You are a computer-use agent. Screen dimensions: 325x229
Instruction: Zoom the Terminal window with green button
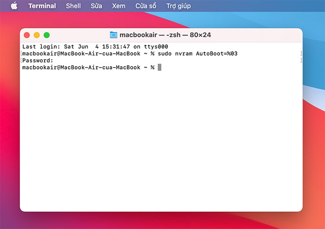46,35
